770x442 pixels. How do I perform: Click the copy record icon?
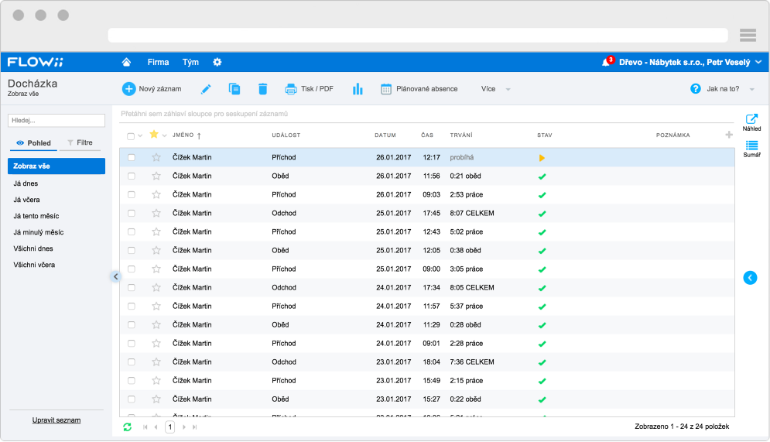click(234, 89)
